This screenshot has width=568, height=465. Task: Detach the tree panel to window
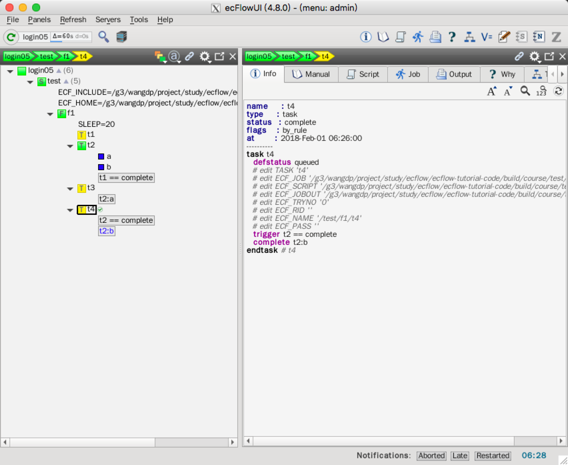coord(219,57)
